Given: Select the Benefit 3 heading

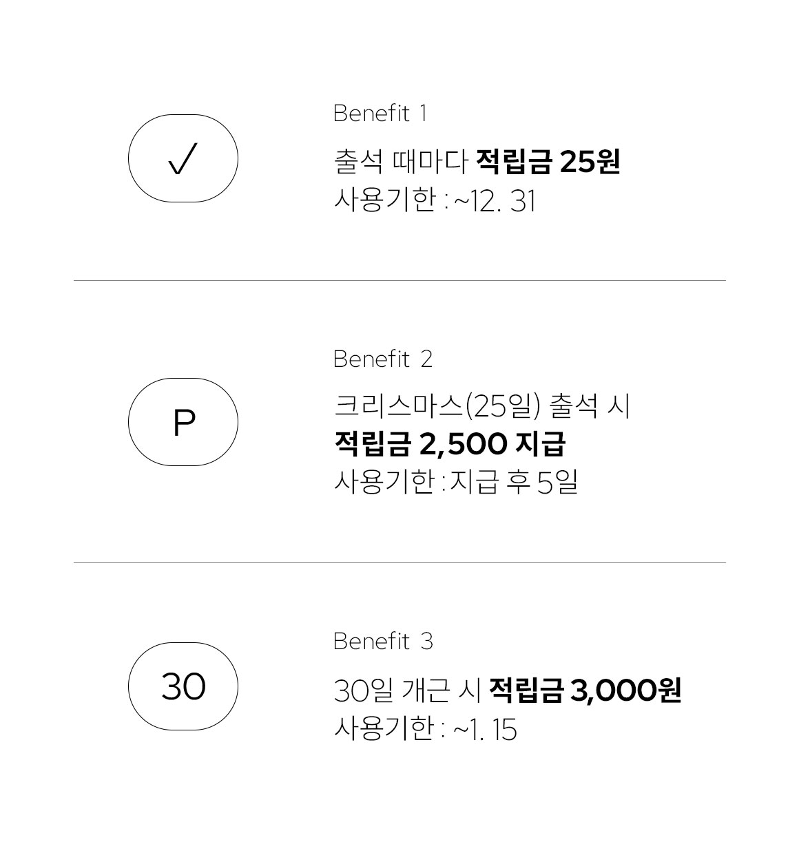Looking at the screenshot, I should point(383,641).
